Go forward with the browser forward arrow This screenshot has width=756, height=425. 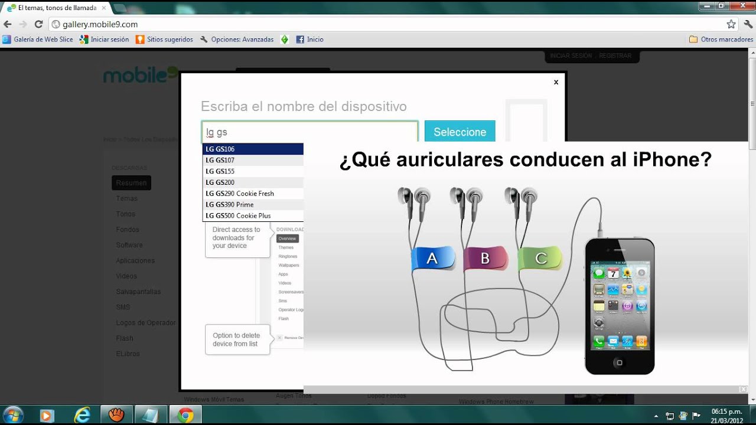pyautogui.click(x=23, y=24)
